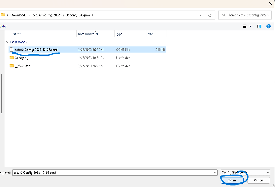Sort by the Size column header
The width and height of the screenshot is (275, 187).
click(x=150, y=34)
